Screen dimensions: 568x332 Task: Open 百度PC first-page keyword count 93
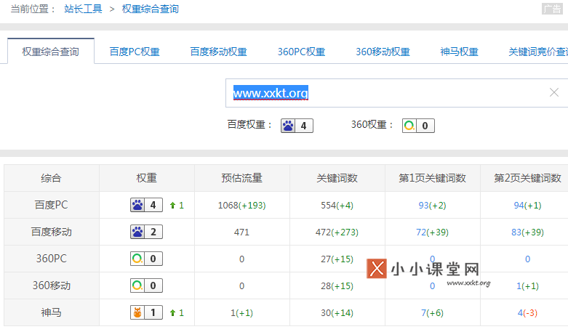(424, 206)
